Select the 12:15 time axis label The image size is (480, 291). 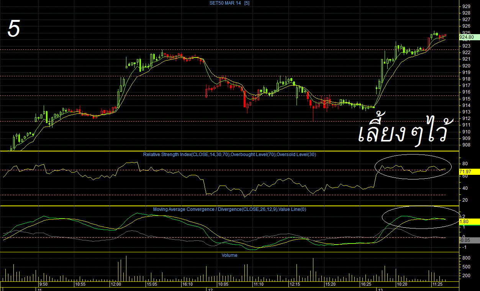tap(295, 284)
